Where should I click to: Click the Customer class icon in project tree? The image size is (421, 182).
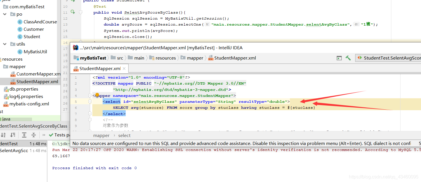20,29
